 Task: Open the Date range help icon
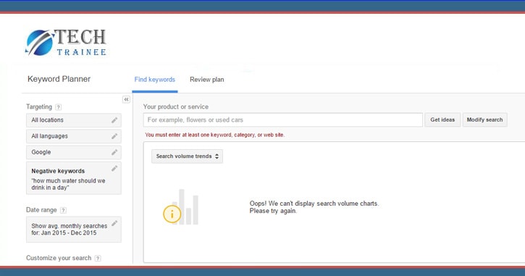click(x=63, y=210)
